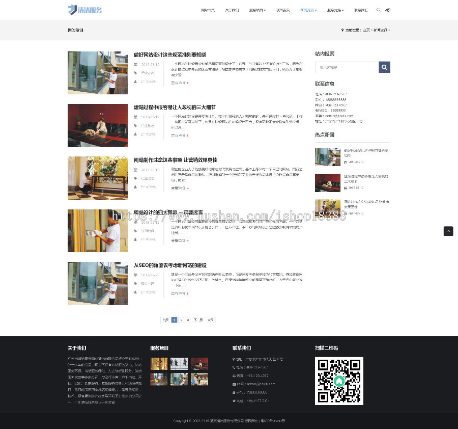Select page 3 in pagination

click(188, 320)
